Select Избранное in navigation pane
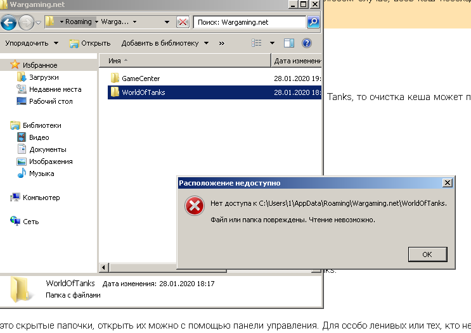The height and width of the screenshot is (333, 471). pyautogui.click(x=40, y=65)
